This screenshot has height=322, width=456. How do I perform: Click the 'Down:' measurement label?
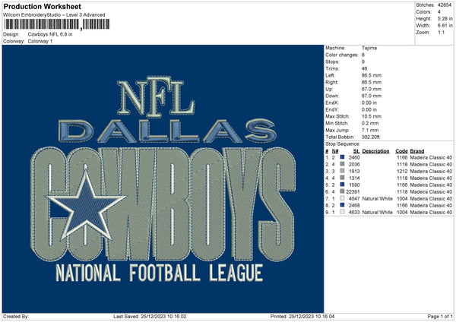point(332,96)
